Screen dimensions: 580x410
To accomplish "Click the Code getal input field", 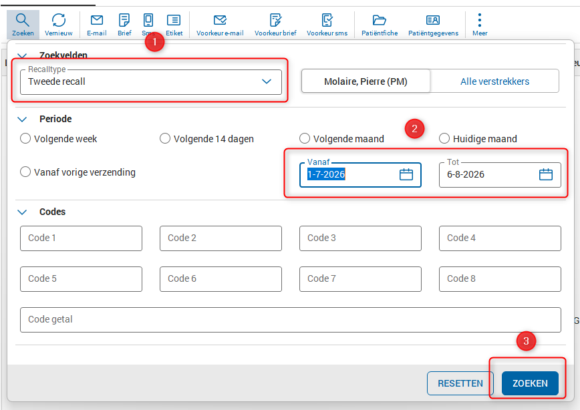I will pos(291,320).
